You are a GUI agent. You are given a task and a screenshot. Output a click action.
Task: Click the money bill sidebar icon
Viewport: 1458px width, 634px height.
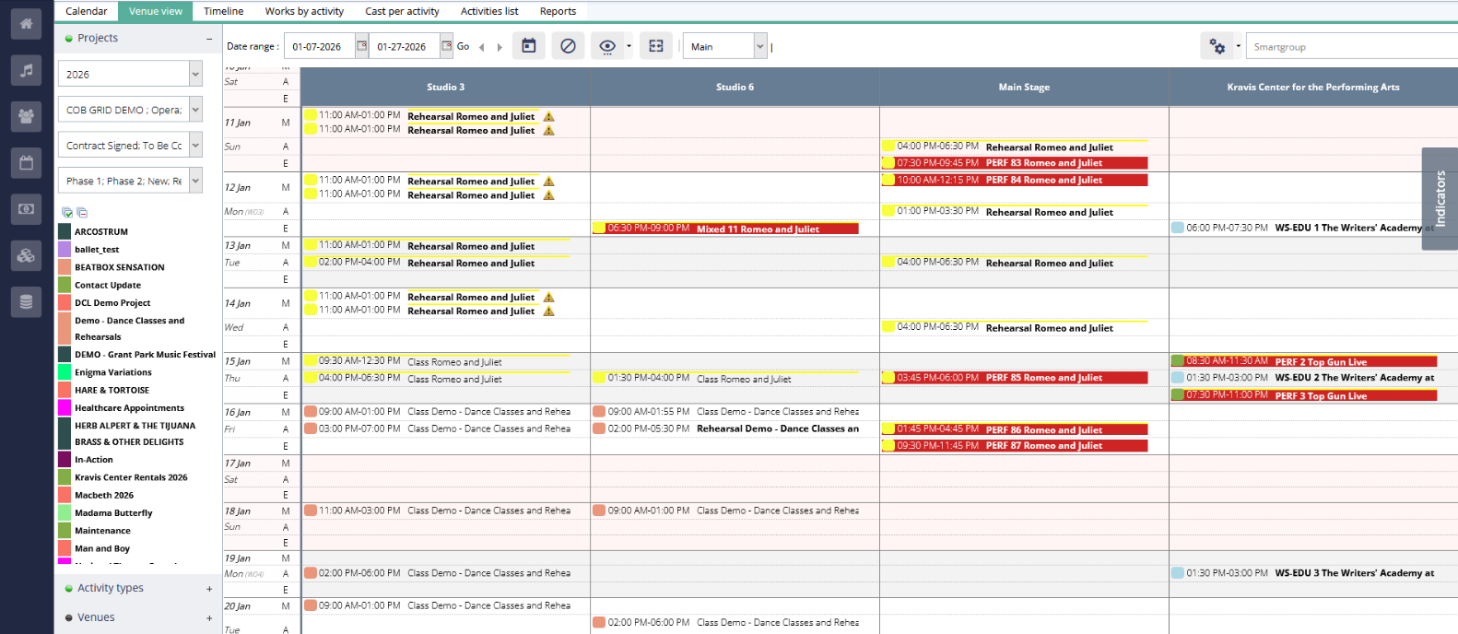tap(26, 209)
